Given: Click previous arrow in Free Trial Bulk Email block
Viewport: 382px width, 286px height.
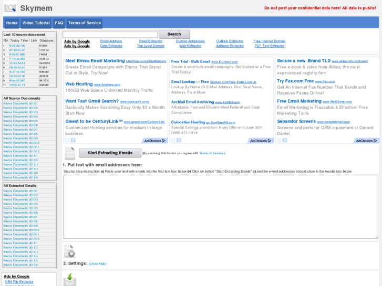Looking at the screenshot, I should point(173,140).
